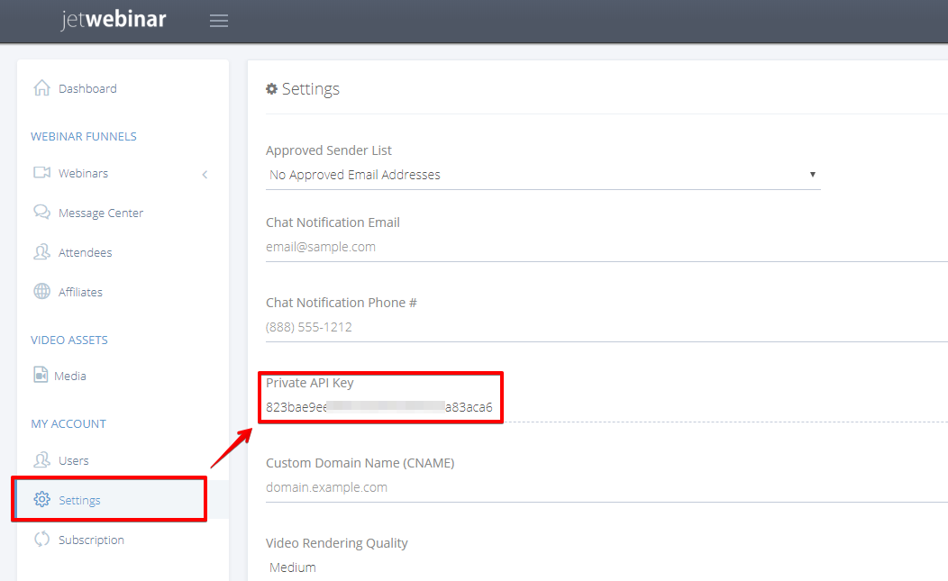Expand the Webinars submenu chevron
Image resolution: width=948 pixels, height=581 pixels.
click(205, 174)
